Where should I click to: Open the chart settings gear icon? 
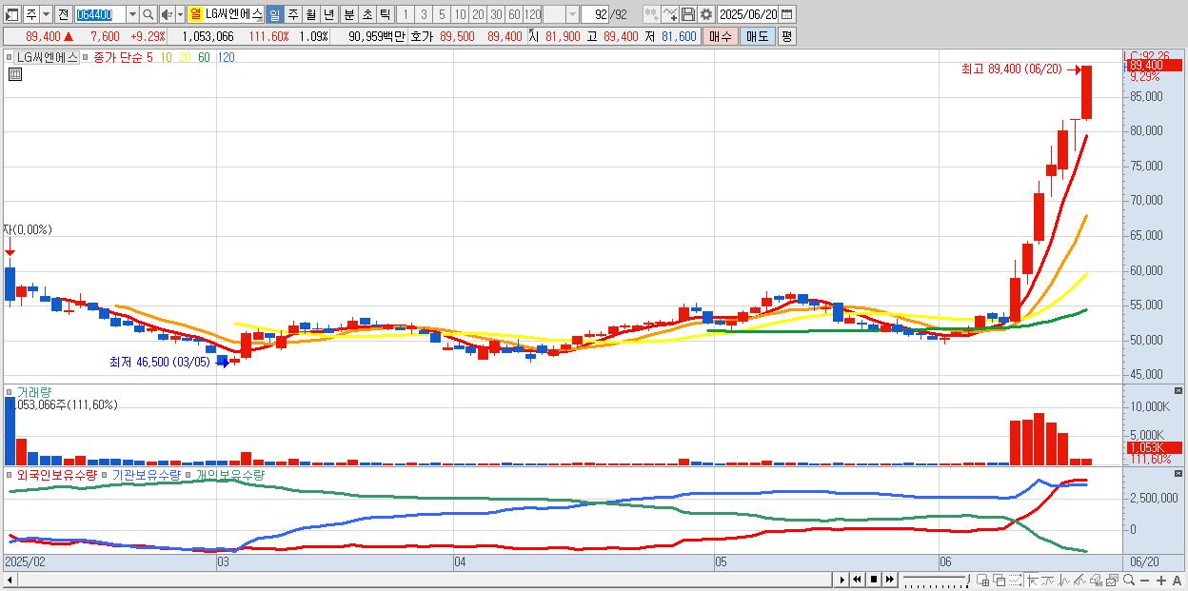705,14
